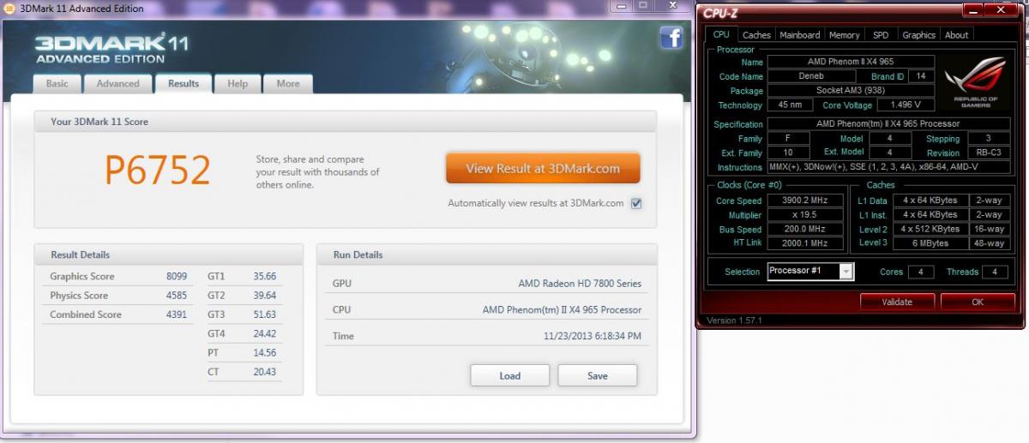
Task: Open the Mainboard tab in CPU-Z
Action: coord(800,35)
